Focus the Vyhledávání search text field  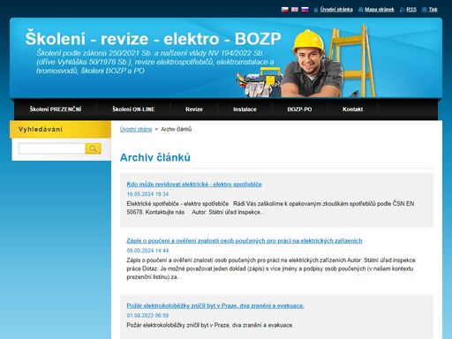pyautogui.click(x=52, y=148)
